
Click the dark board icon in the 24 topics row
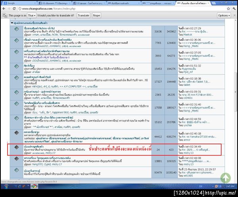(17, 147)
